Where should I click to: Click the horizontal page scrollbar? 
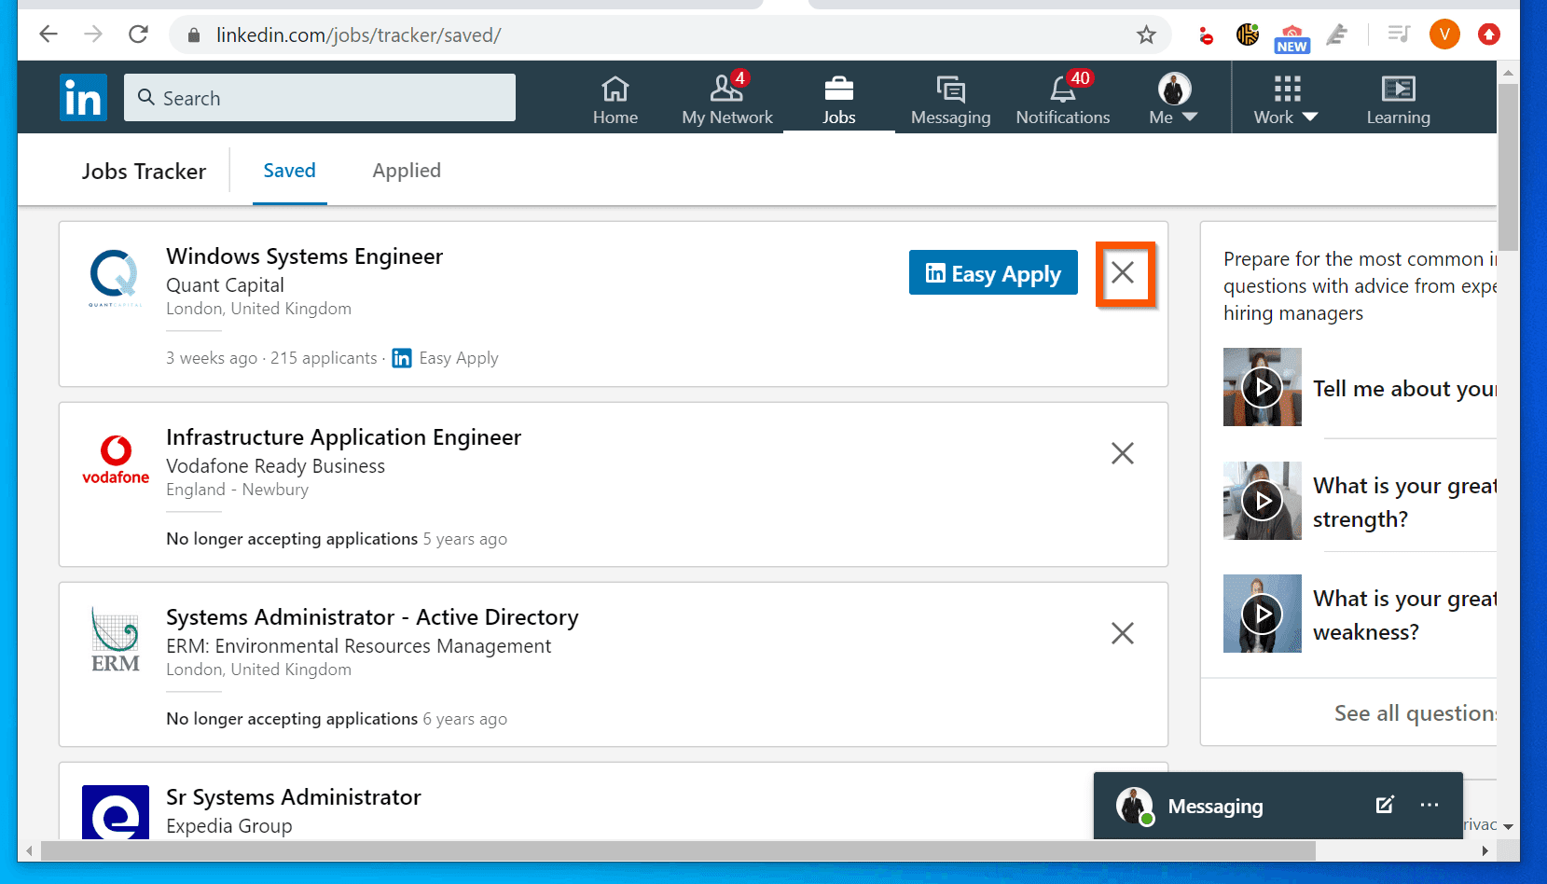pyautogui.click(x=678, y=850)
